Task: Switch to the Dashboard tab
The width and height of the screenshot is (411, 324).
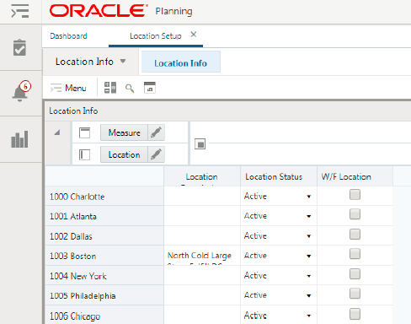Action: 68,36
